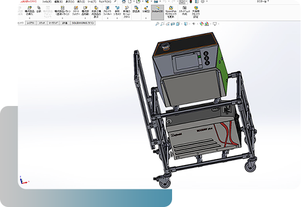301x207 pixels.
Task: Switch to the Layout (レイアウト) tab
Action: tap(31, 23)
